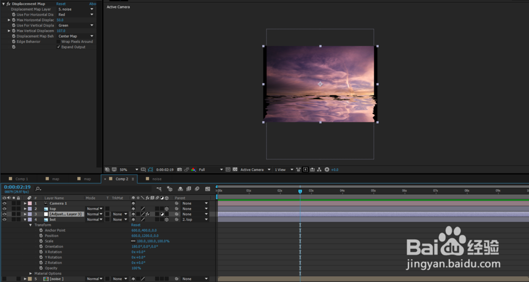
Task: Open Use For Horizontal Displacement dropdown
Action: click(x=76, y=14)
